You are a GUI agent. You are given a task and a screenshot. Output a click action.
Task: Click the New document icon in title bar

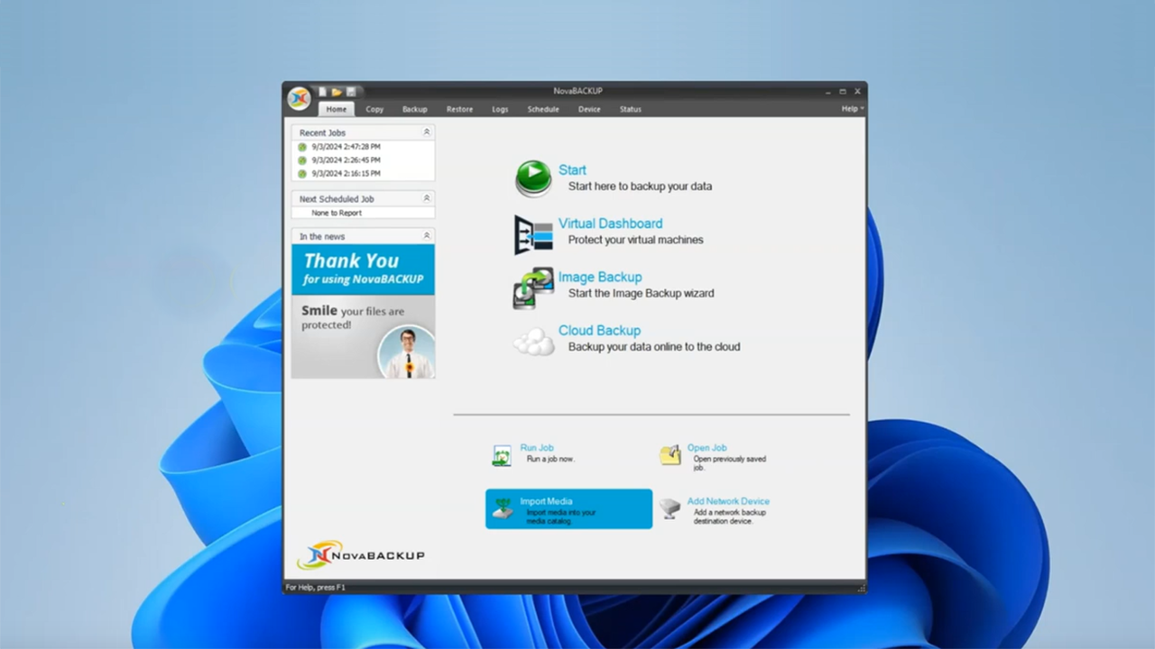click(x=322, y=92)
